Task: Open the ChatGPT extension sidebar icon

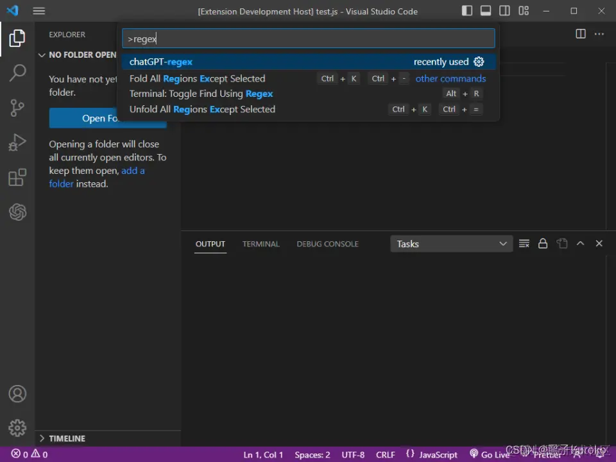Action: pyautogui.click(x=17, y=212)
